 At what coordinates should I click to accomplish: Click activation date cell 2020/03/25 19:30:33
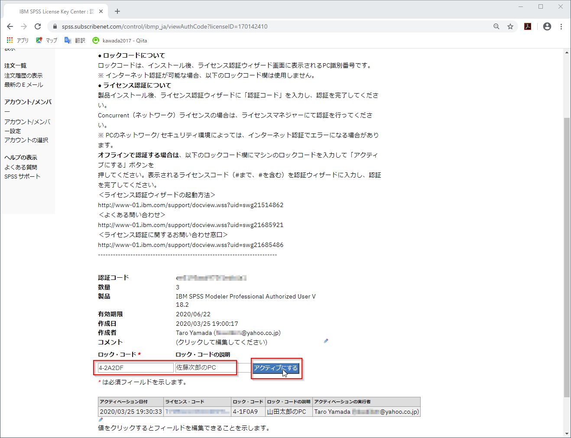tap(131, 412)
